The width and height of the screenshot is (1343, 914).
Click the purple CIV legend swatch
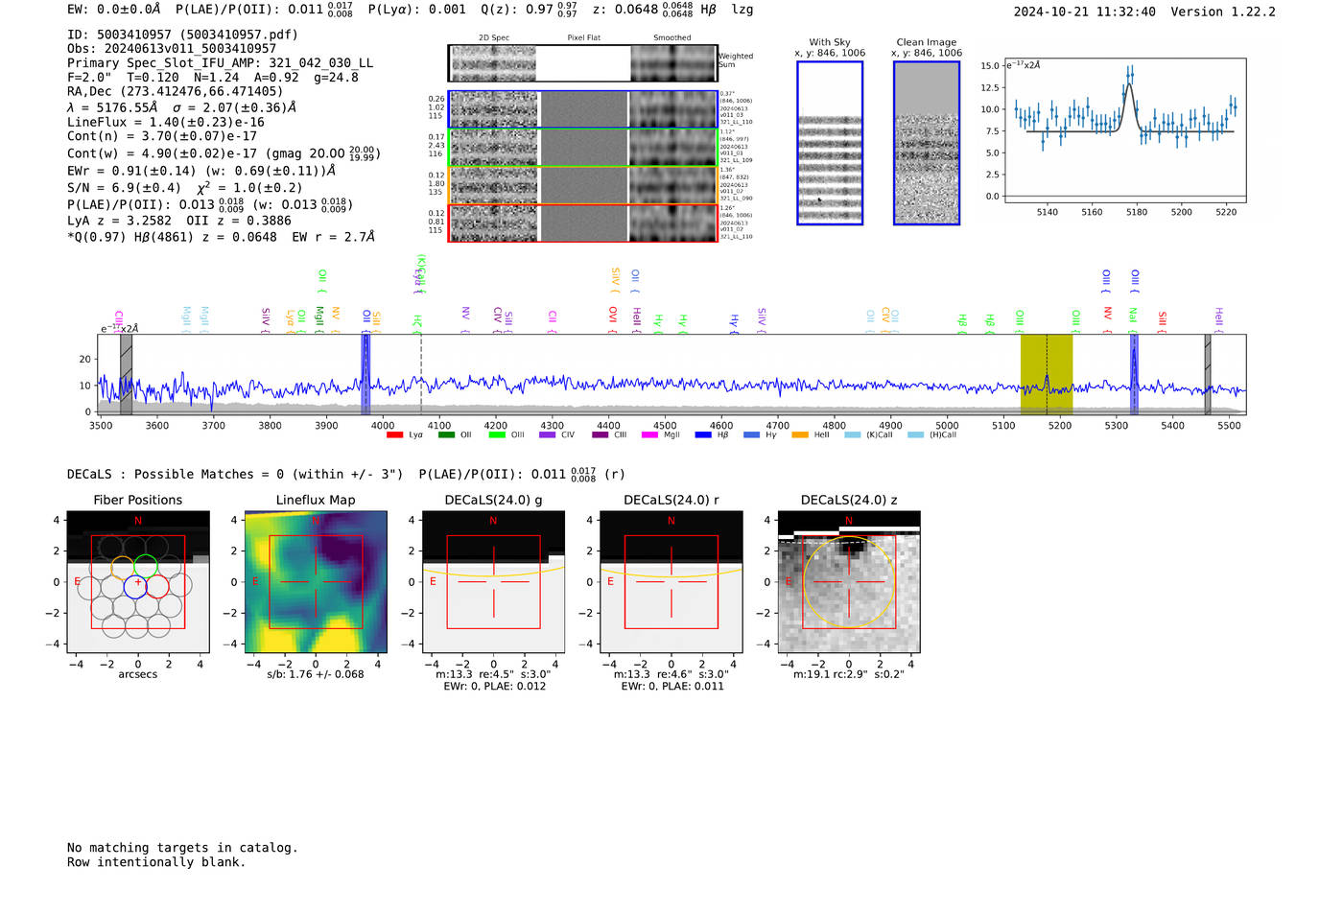(x=548, y=435)
